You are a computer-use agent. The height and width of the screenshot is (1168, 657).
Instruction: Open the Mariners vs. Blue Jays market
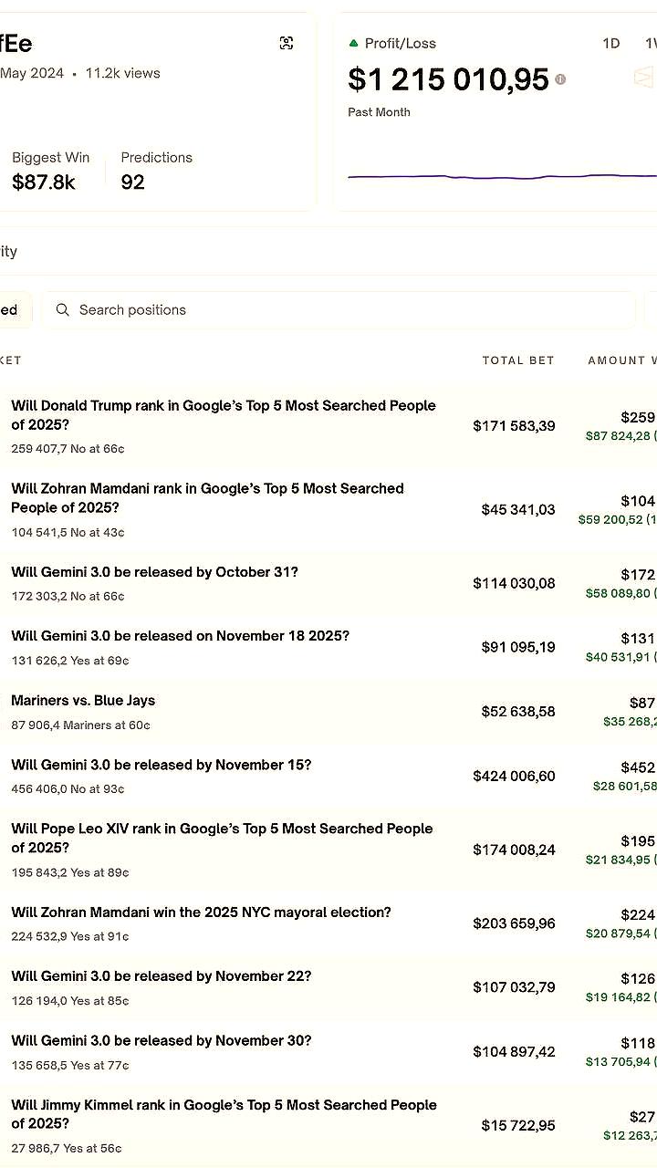83,700
